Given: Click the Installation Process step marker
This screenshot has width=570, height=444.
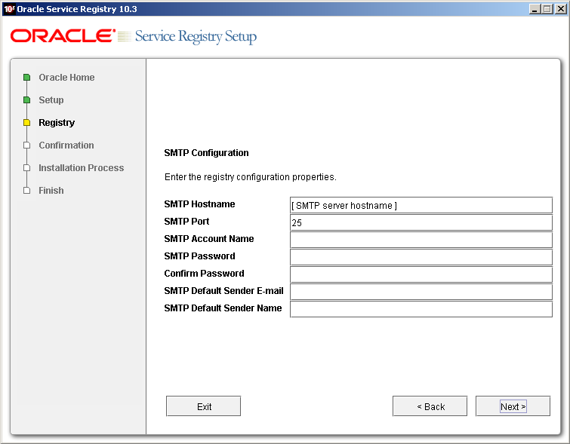Looking at the screenshot, I should 27,168.
